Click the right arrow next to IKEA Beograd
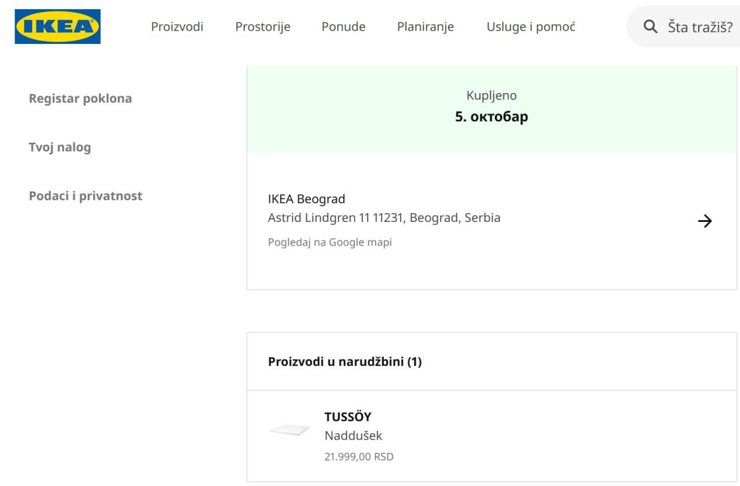Image resolution: width=740 pixels, height=486 pixels. [704, 221]
